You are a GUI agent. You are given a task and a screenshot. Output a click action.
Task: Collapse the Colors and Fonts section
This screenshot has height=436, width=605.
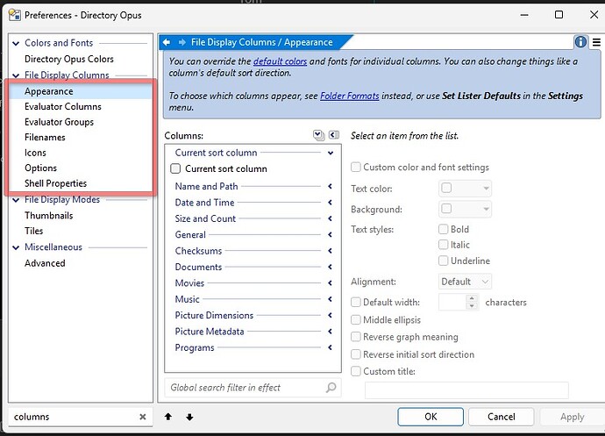click(x=16, y=43)
